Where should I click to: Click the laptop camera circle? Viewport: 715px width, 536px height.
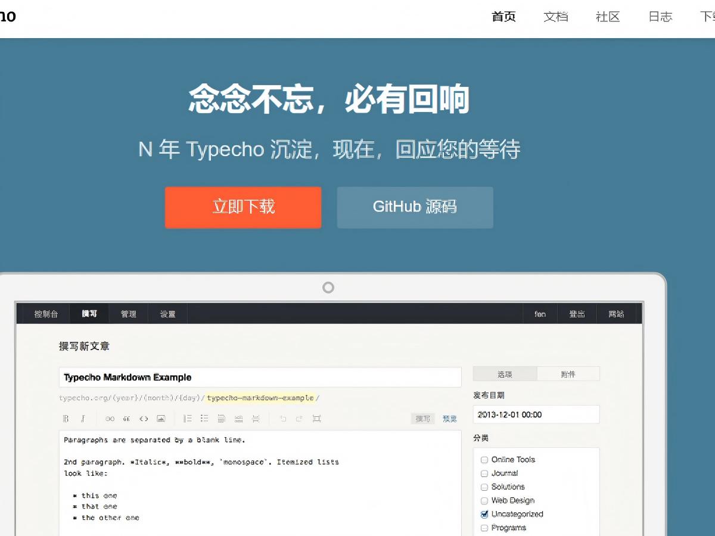(328, 288)
